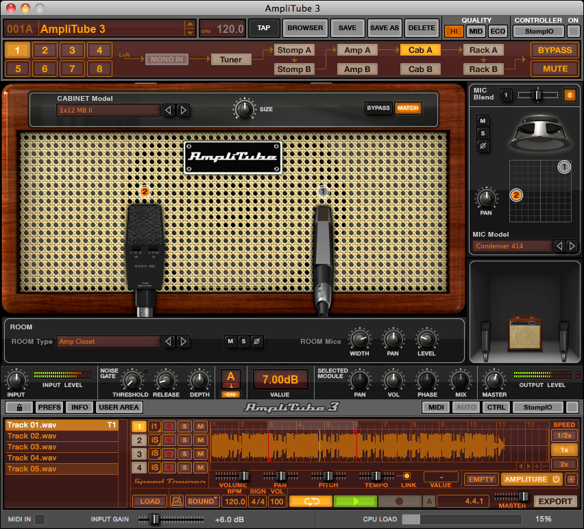Click the A tuner button in the transport
The image size is (584, 529).
coord(429,502)
